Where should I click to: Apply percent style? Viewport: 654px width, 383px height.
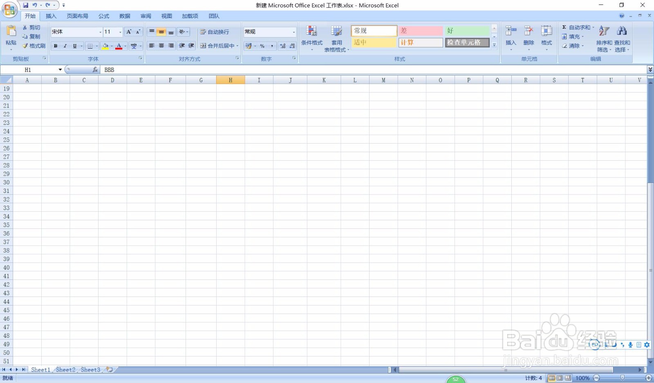click(262, 46)
